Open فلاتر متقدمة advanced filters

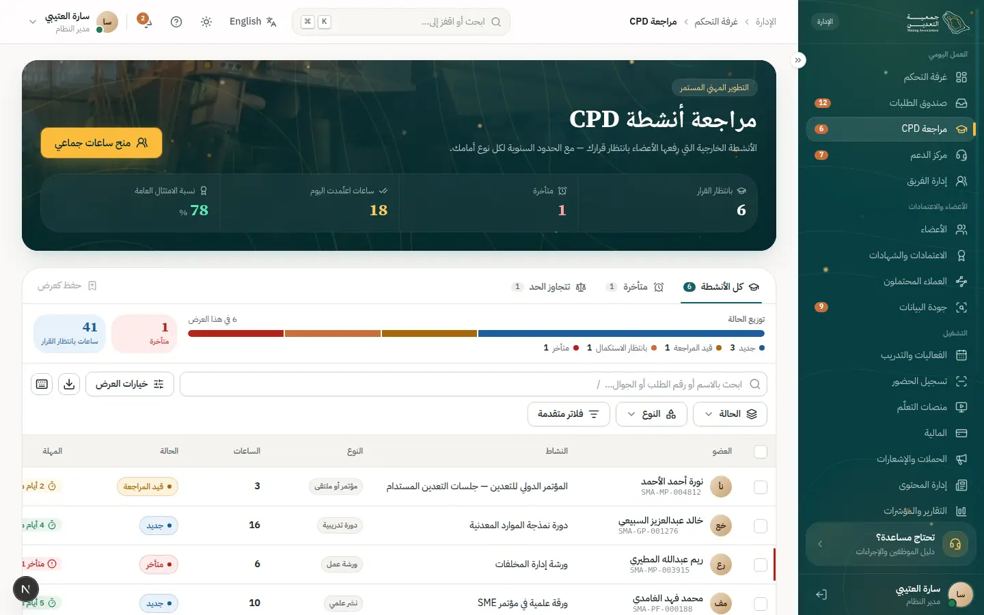pyautogui.click(x=569, y=414)
